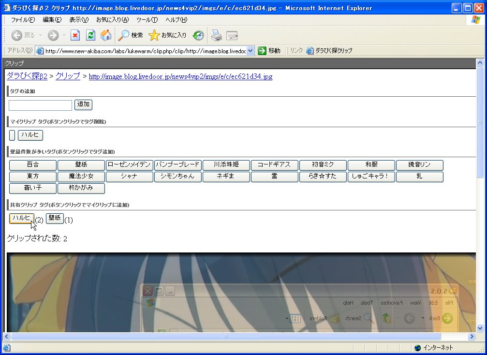Open the IE window icon in title bar
This screenshot has height=355, width=487.
6,7
